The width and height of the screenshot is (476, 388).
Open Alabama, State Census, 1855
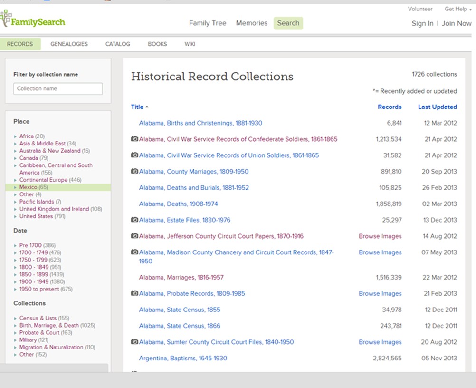pyautogui.click(x=180, y=310)
